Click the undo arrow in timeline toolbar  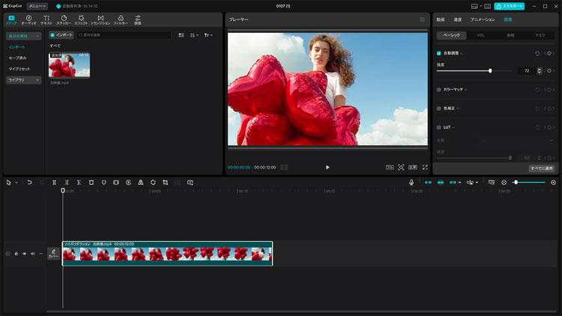click(x=29, y=182)
